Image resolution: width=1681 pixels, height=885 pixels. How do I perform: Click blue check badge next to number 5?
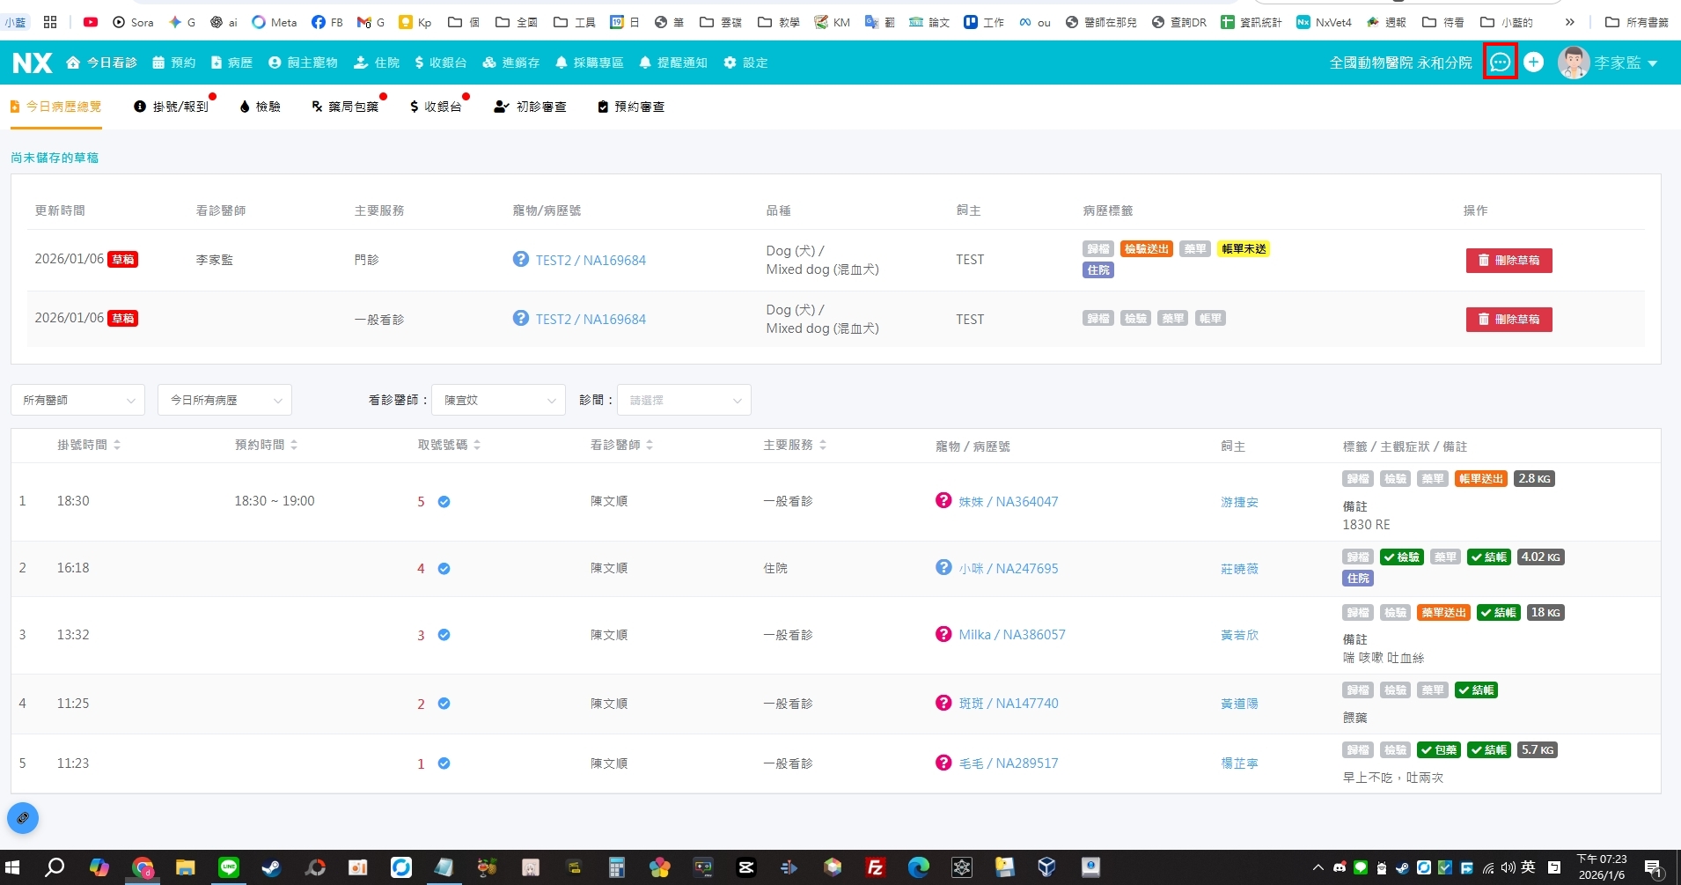(x=444, y=502)
